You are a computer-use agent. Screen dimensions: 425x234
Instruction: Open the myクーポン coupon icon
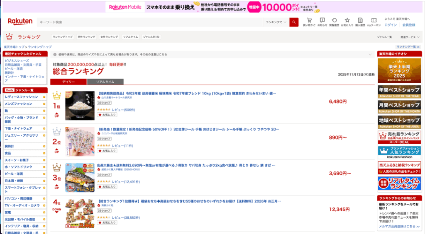pos(374,22)
